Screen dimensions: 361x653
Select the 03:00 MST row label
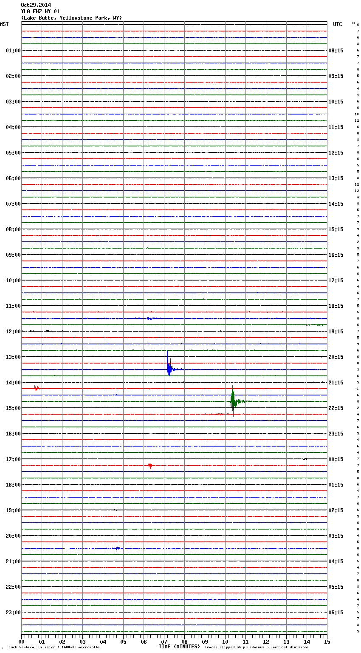coord(13,102)
